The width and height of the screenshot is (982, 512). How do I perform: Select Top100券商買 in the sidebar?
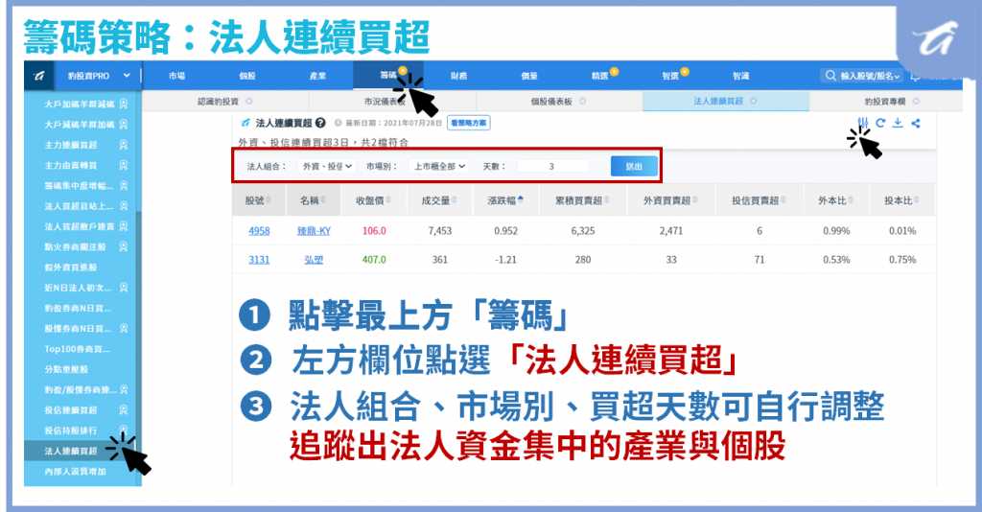coord(77,349)
